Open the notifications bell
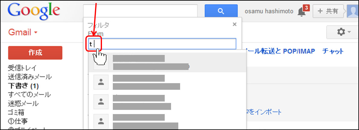This screenshot has width=359, height=130. point(302,11)
